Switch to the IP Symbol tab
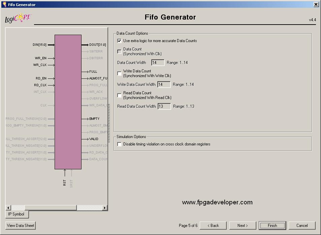The height and width of the screenshot is (235, 321). [17, 214]
